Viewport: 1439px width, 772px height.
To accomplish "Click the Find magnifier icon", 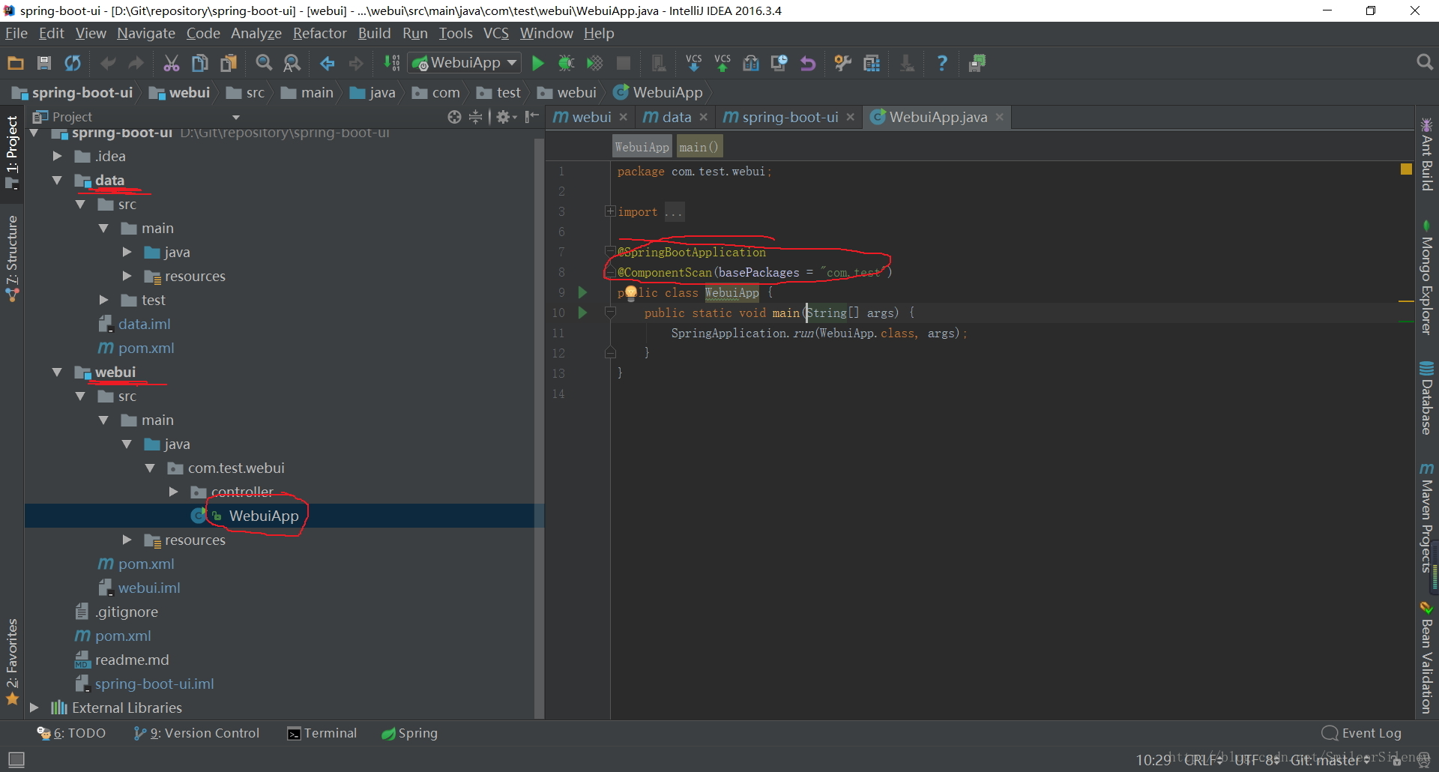I will [264, 63].
